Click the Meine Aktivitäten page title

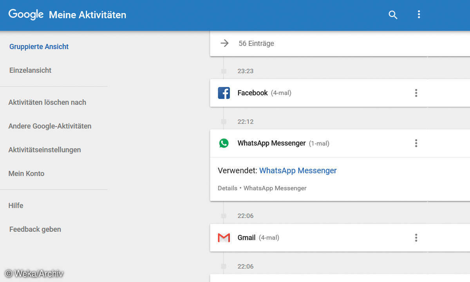87,15
